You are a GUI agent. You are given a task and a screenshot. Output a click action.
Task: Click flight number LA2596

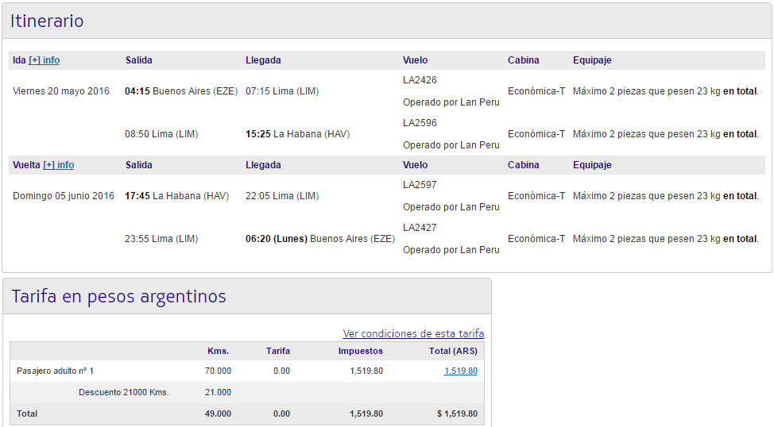click(420, 123)
